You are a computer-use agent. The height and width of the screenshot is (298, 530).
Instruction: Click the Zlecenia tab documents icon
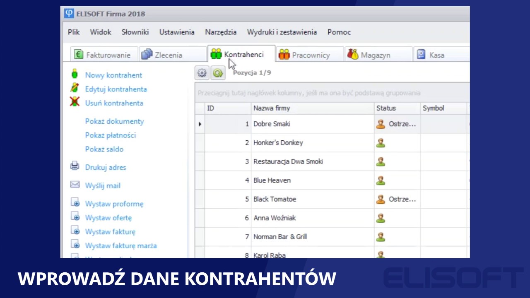(147, 55)
